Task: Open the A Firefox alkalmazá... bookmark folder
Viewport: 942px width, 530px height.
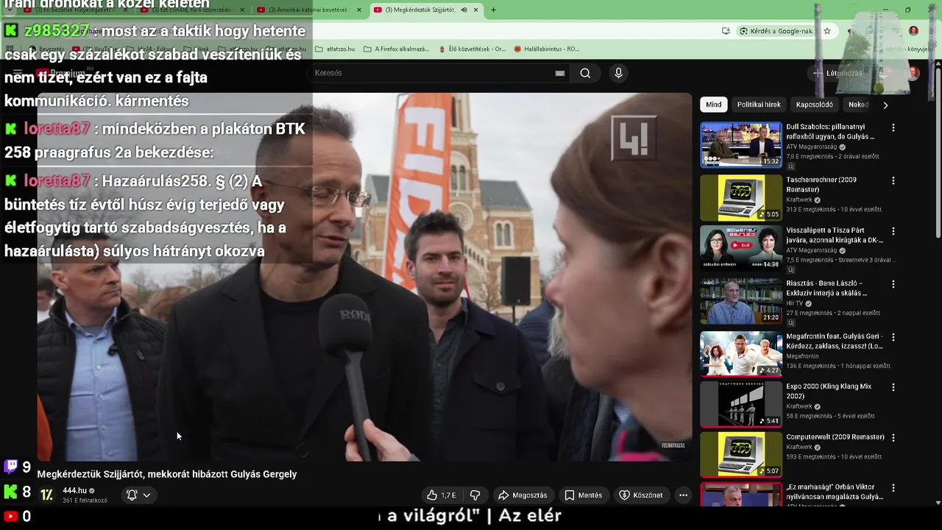Action: (x=396, y=49)
